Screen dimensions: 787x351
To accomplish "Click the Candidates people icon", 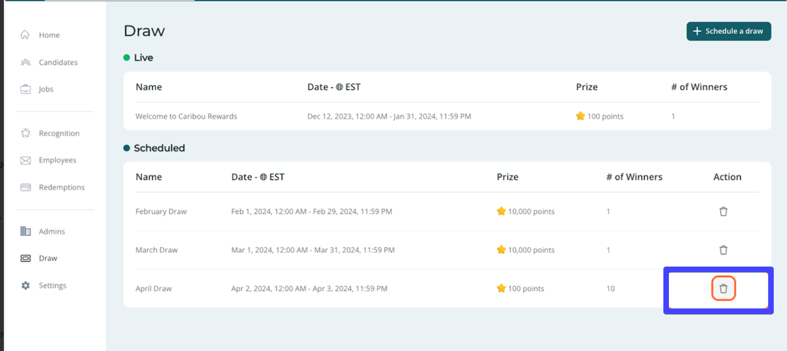I will (25, 62).
